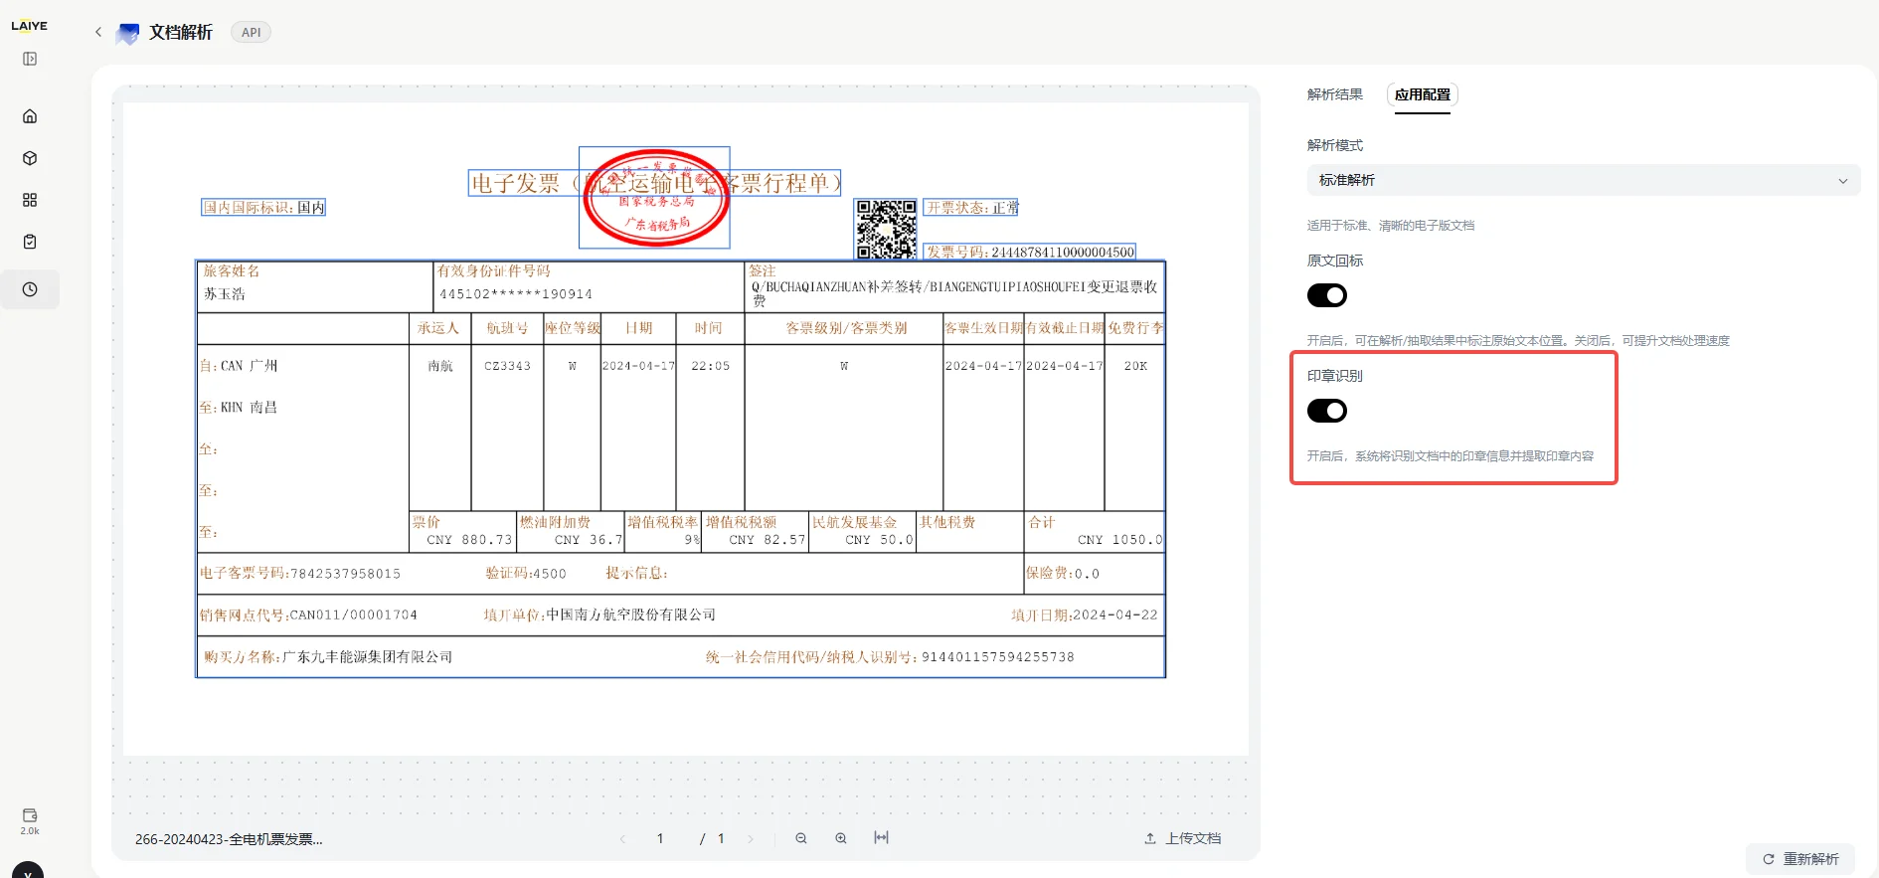The image size is (1879, 878).
Task: Click VAT amount CNY 82.57
Action: (x=768, y=540)
